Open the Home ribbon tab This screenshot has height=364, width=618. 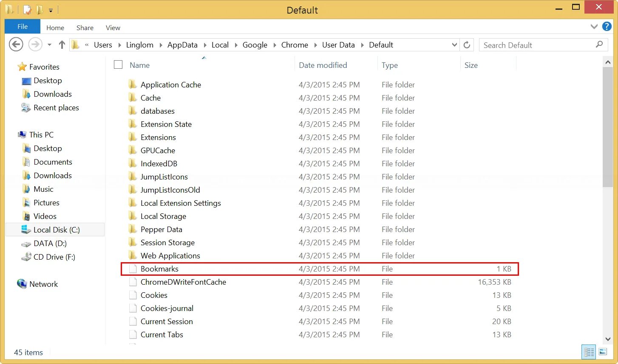pos(55,28)
